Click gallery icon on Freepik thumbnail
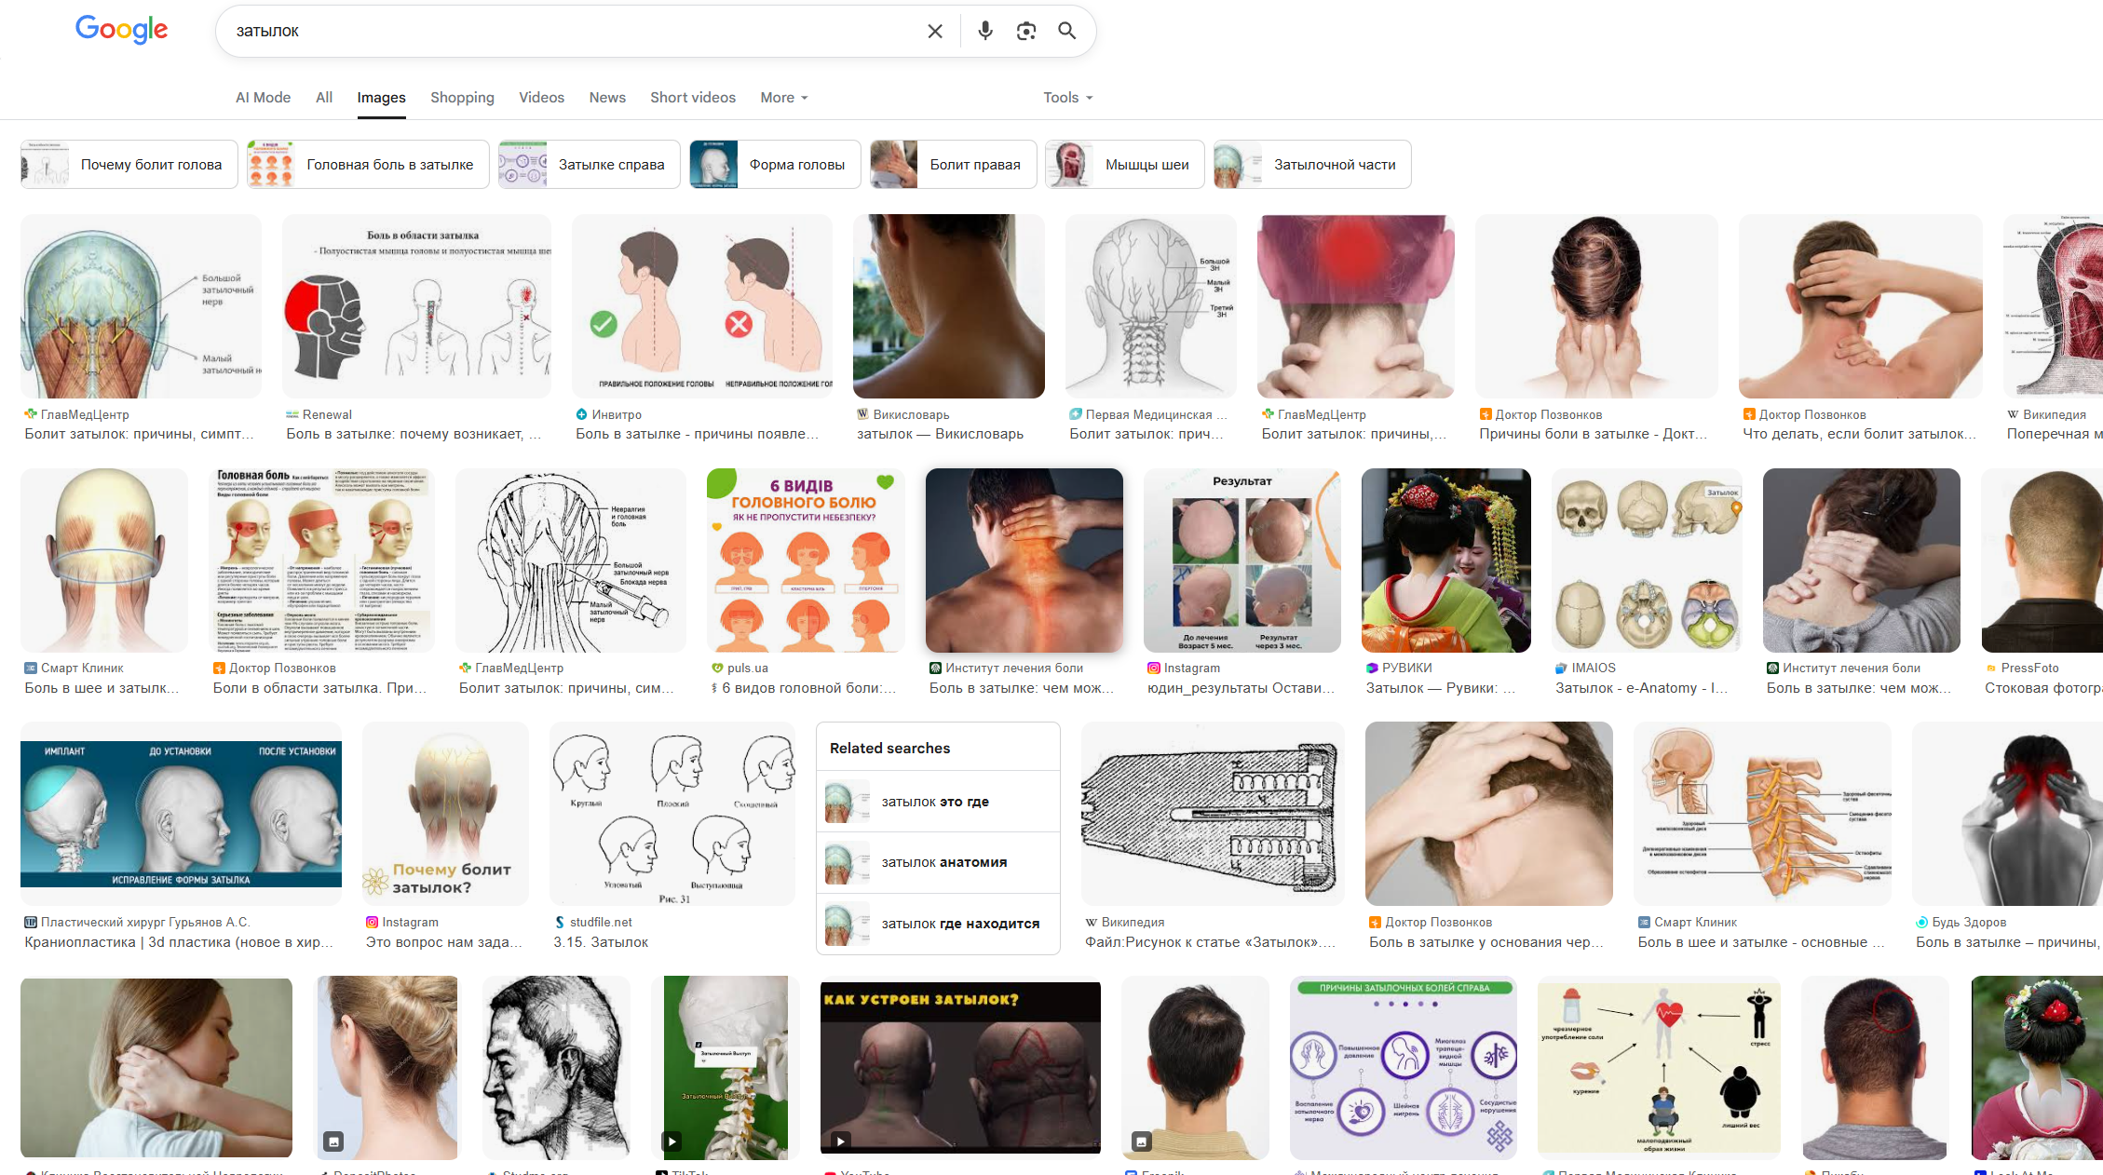Image resolution: width=2103 pixels, height=1175 pixels. pyautogui.click(x=1142, y=1141)
